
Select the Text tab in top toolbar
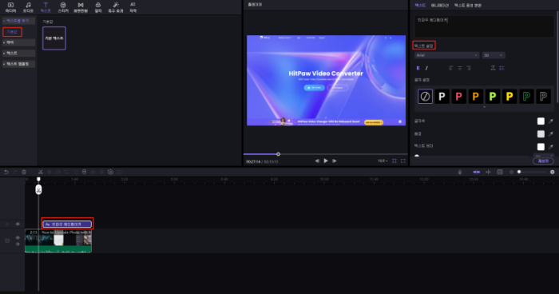pos(46,6)
